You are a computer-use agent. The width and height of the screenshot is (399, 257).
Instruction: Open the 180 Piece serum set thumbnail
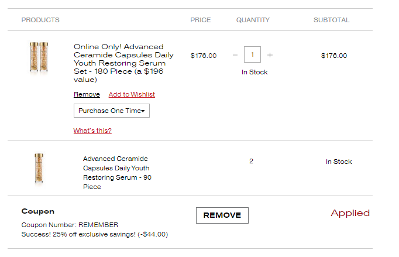[39, 57]
